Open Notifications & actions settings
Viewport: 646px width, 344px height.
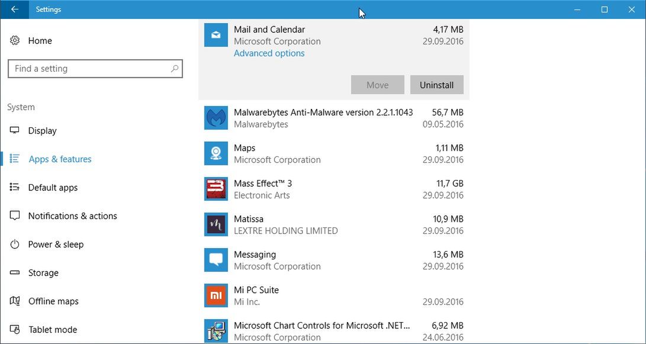(x=72, y=216)
